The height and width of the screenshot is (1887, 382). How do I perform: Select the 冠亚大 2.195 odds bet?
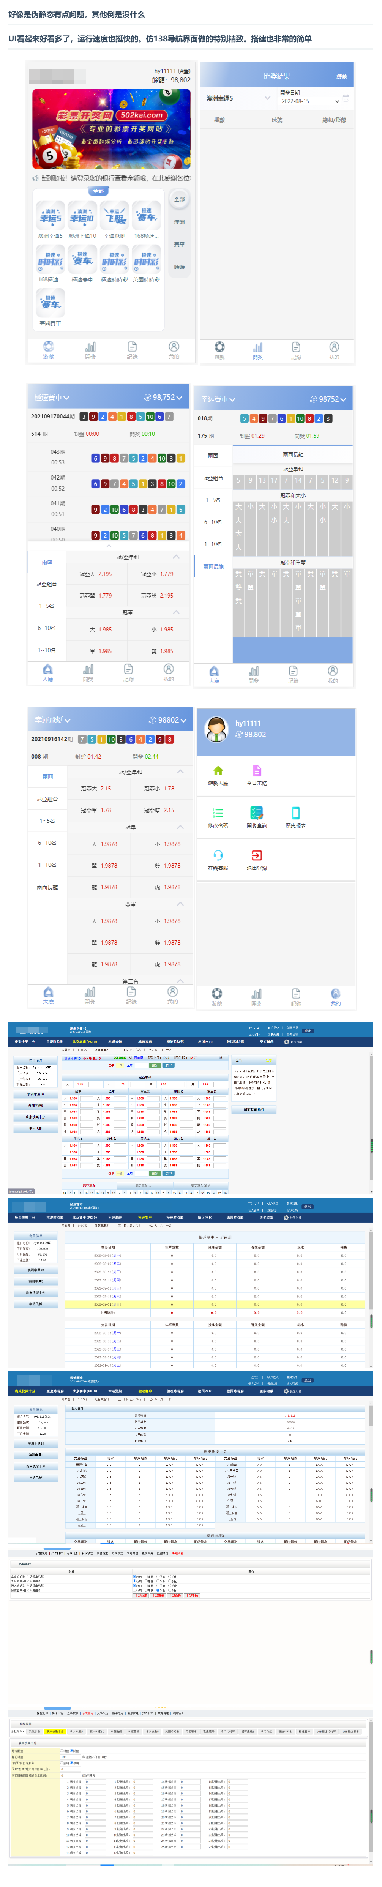point(97,574)
